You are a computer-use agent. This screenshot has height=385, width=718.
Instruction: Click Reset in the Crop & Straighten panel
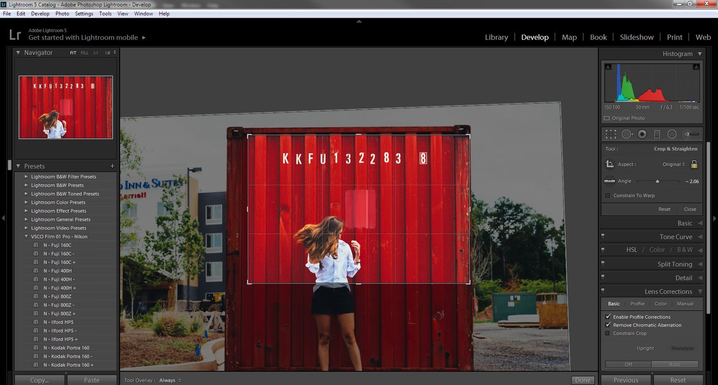click(665, 209)
